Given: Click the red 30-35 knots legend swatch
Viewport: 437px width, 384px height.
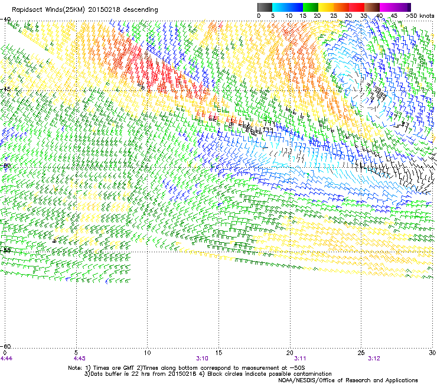Looking at the screenshot, I should tap(357, 7).
